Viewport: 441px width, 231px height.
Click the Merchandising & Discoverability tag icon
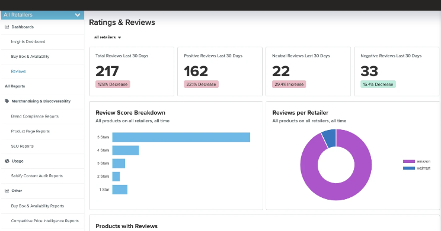click(7, 101)
